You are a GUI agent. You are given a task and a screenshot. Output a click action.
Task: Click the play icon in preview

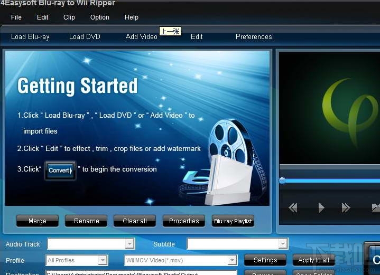point(321,207)
